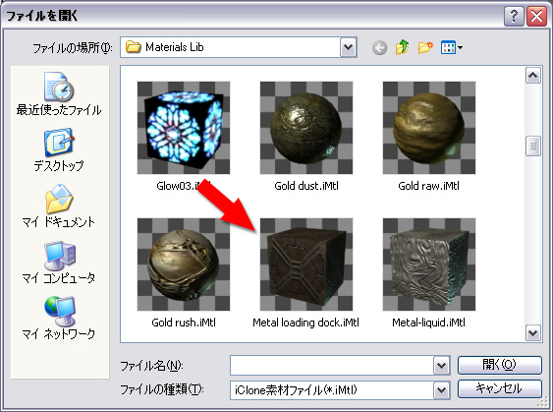Create a new folder
The image size is (553, 412).
click(425, 47)
